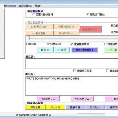The height and width of the screenshot is (118, 118).
Task: Skip ahead with the green 下一句 button
Action: (111, 50)
